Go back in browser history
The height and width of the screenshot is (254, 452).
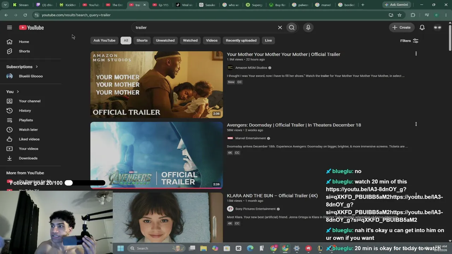(6, 15)
